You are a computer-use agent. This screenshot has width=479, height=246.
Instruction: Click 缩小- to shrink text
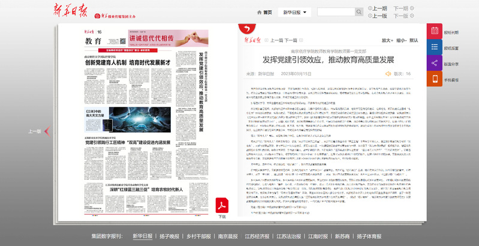402,40
